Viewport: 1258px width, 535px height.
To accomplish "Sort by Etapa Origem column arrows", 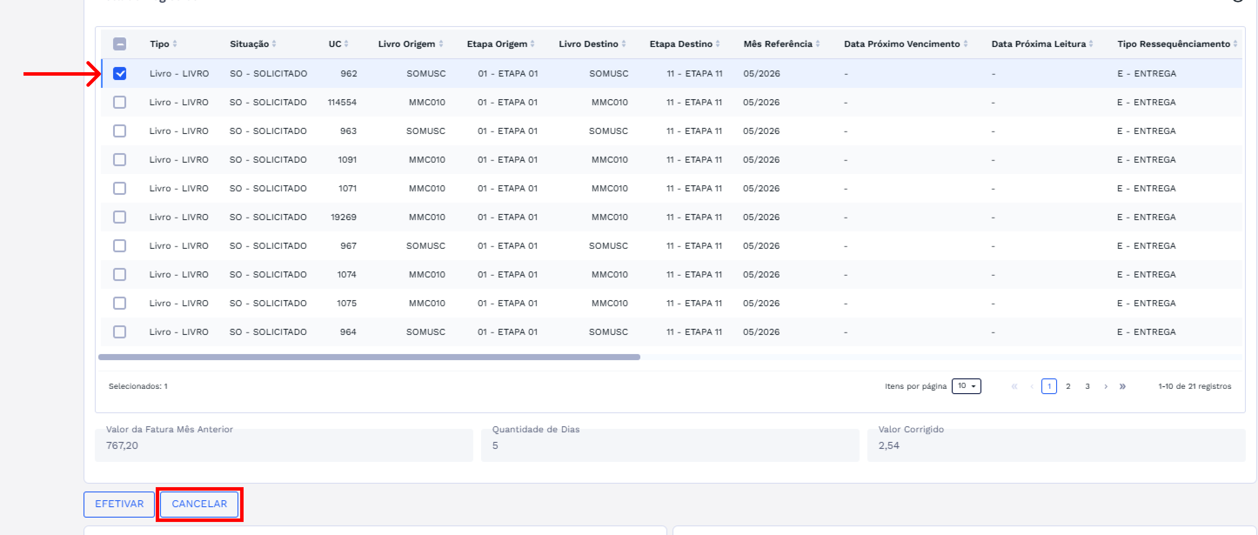I will pyautogui.click(x=532, y=44).
